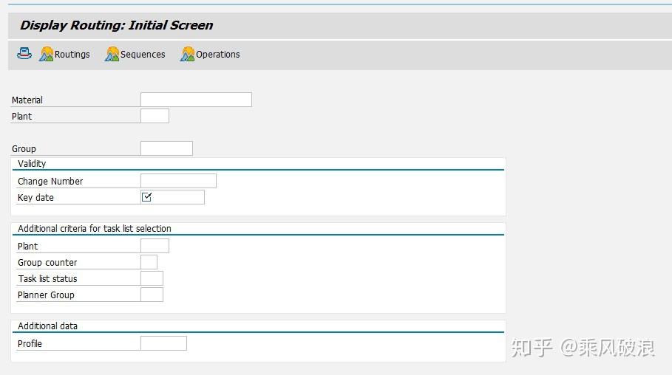The width and height of the screenshot is (672, 375).
Task: Select the Group counter input box
Action: click(x=149, y=262)
